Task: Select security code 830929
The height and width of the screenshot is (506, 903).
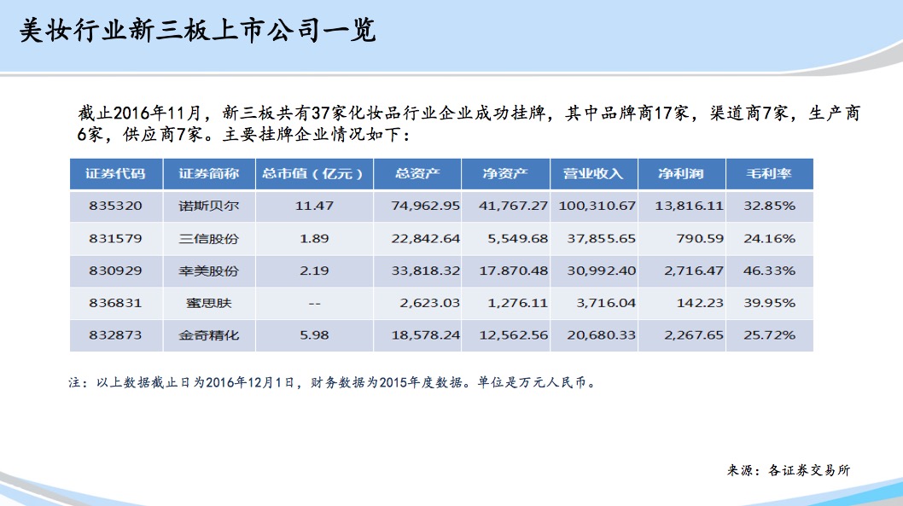Action: coord(115,270)
